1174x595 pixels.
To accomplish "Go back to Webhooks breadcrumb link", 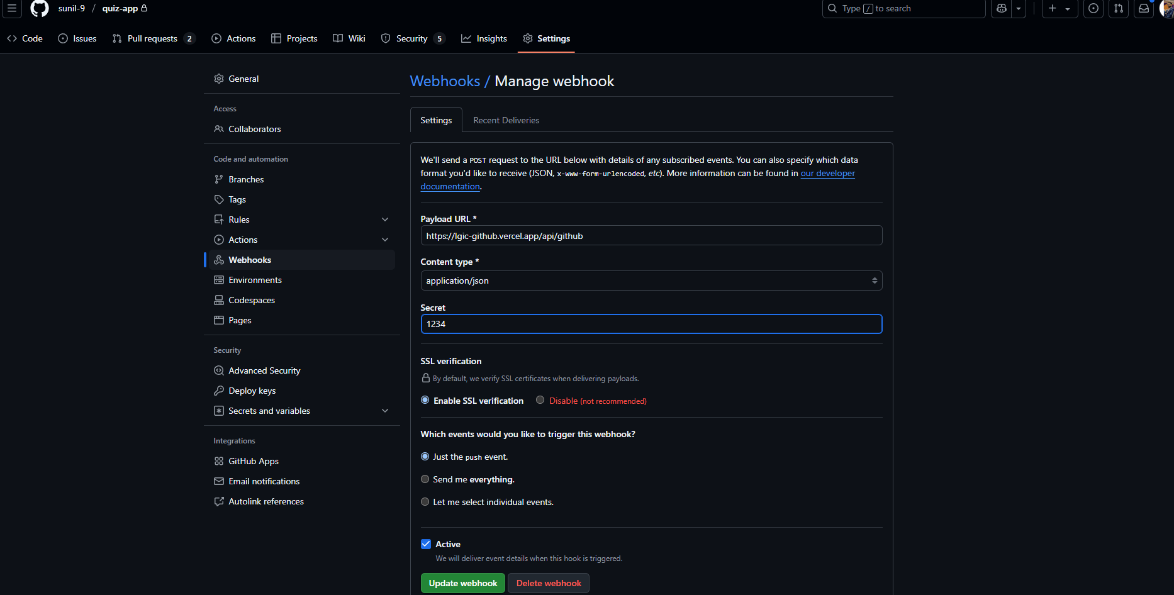I will (445, 81).
